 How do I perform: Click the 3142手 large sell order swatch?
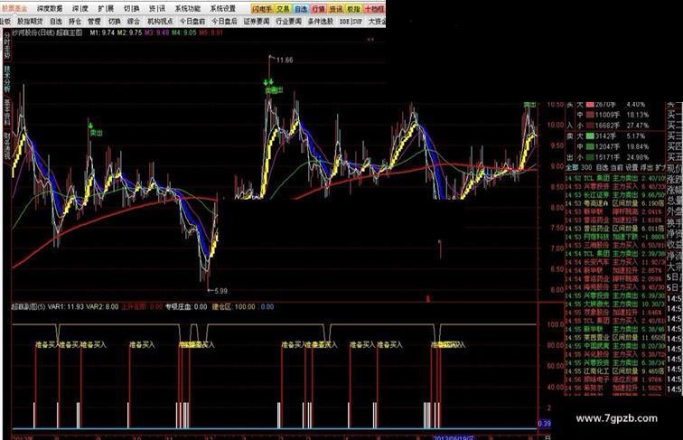(590, 136)
